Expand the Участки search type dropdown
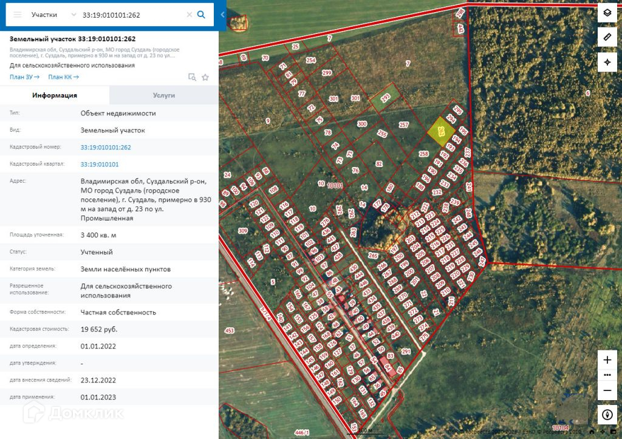The height and width of the screenshot is (439, 622). click(x=73, y=15)
